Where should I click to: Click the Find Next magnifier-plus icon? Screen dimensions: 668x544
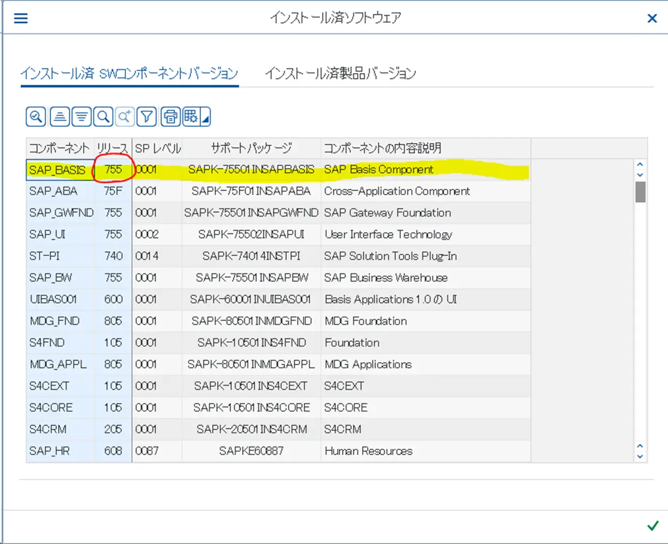tap(125, 116)
